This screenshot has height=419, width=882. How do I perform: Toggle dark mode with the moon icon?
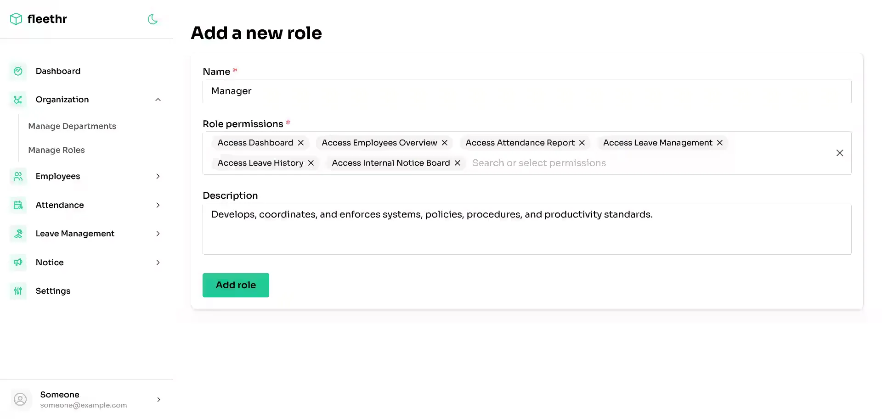[x=153, y=19]
